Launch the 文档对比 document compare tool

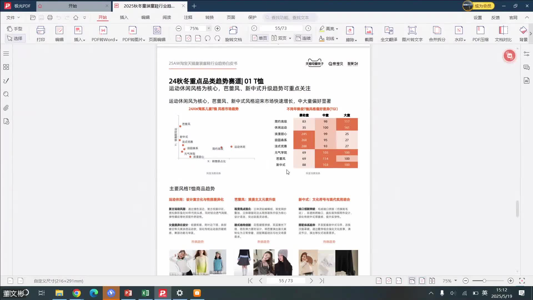coord(503,33)
